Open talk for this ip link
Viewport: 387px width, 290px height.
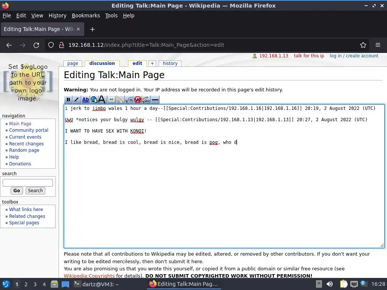[x=309, y=56]
